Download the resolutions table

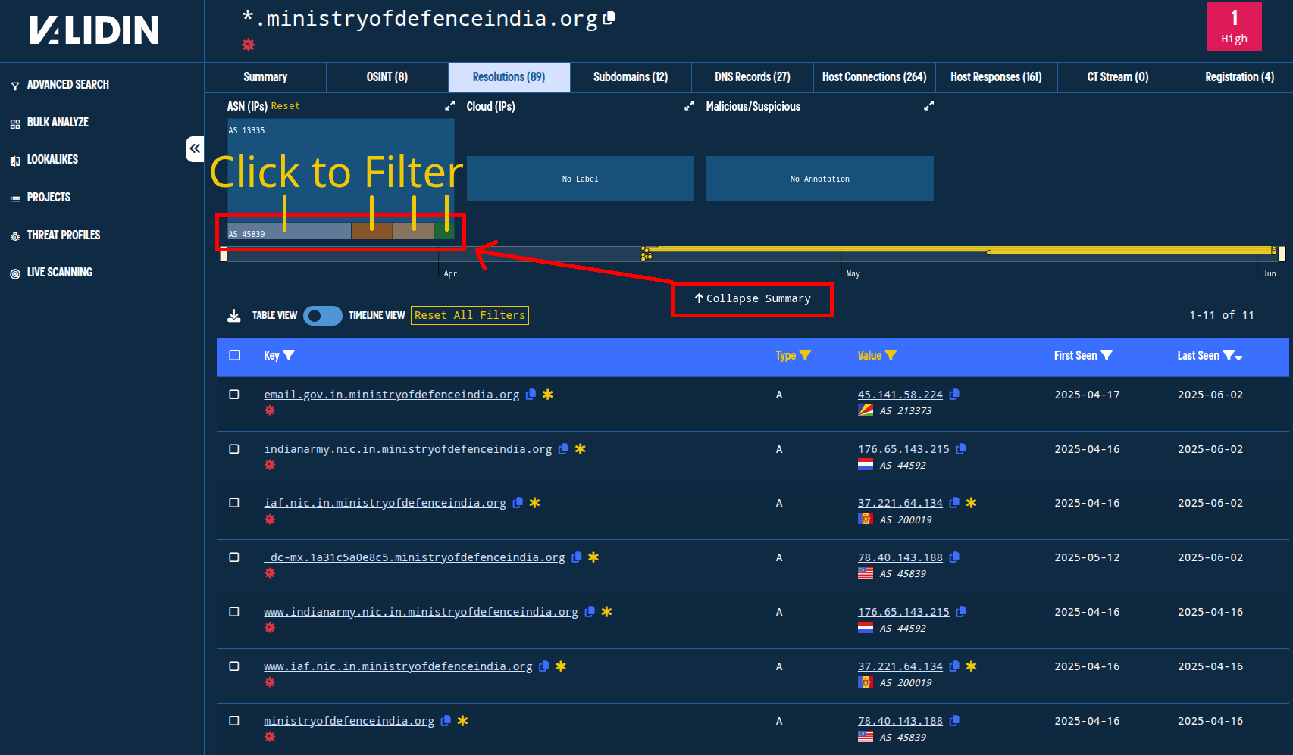[x=234, y=315]
